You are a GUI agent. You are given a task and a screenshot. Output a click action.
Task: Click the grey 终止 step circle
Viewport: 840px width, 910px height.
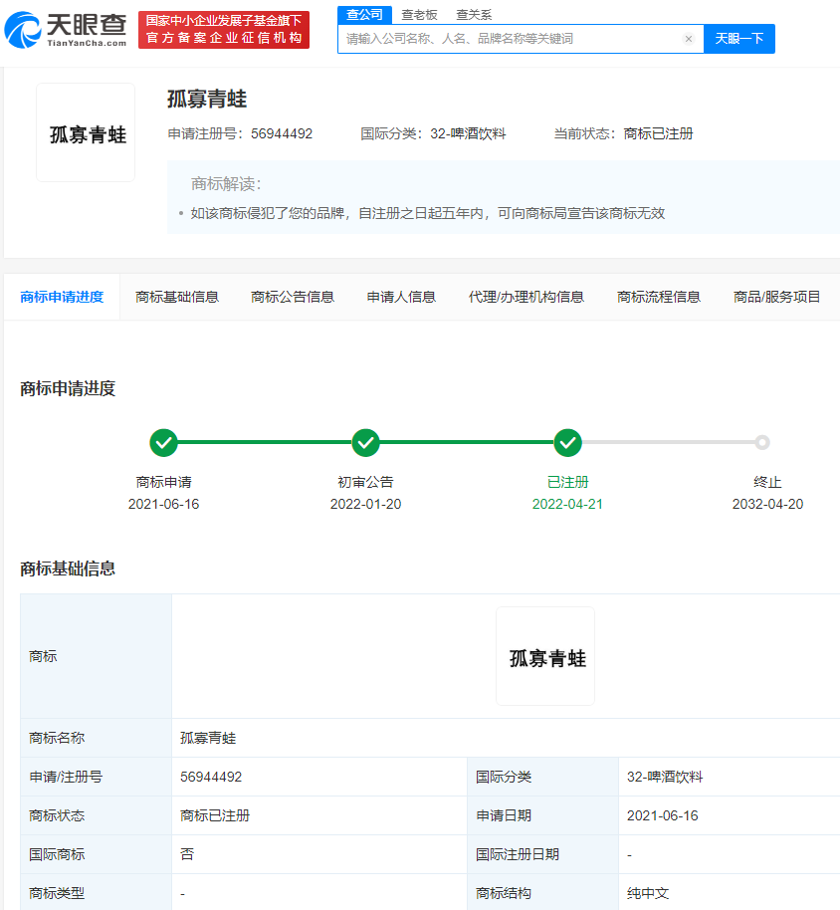click(x=762, y=442)
